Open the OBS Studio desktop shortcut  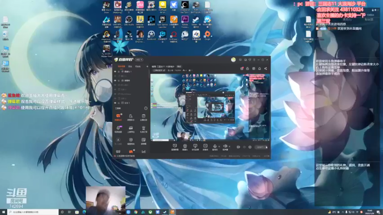pyautogui.click(x=129, y=21)
